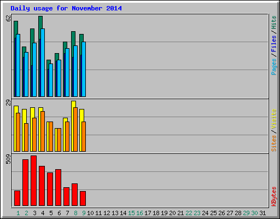
Task: Click the Visits legend label
Action: (273, 119)
